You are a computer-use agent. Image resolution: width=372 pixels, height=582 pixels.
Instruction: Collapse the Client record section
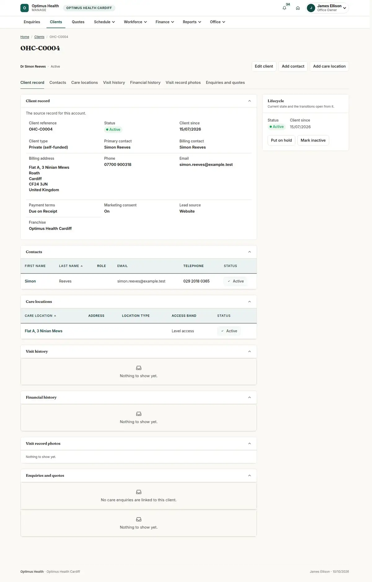(x=250, y=101)
